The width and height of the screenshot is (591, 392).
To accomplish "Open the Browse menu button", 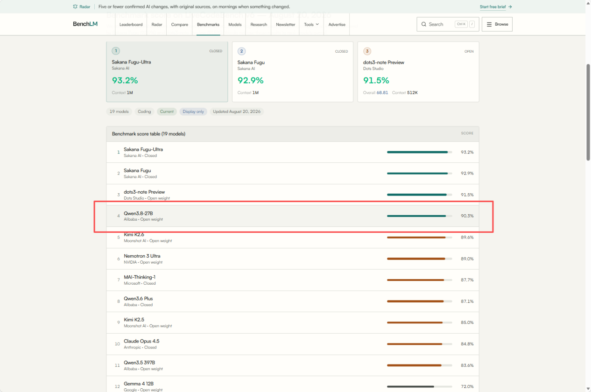I will point(497,24).
